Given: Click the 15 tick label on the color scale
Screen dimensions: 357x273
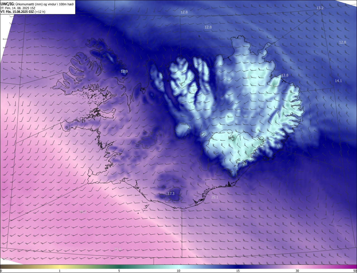Looking at the screenshot, I should pyautogui.click(x=238, y=271).
